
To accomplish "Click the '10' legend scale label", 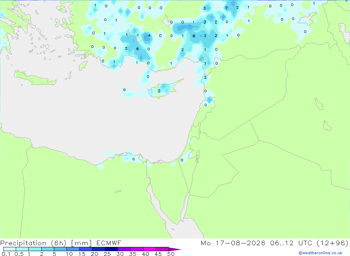I will [x=69, y=254].
